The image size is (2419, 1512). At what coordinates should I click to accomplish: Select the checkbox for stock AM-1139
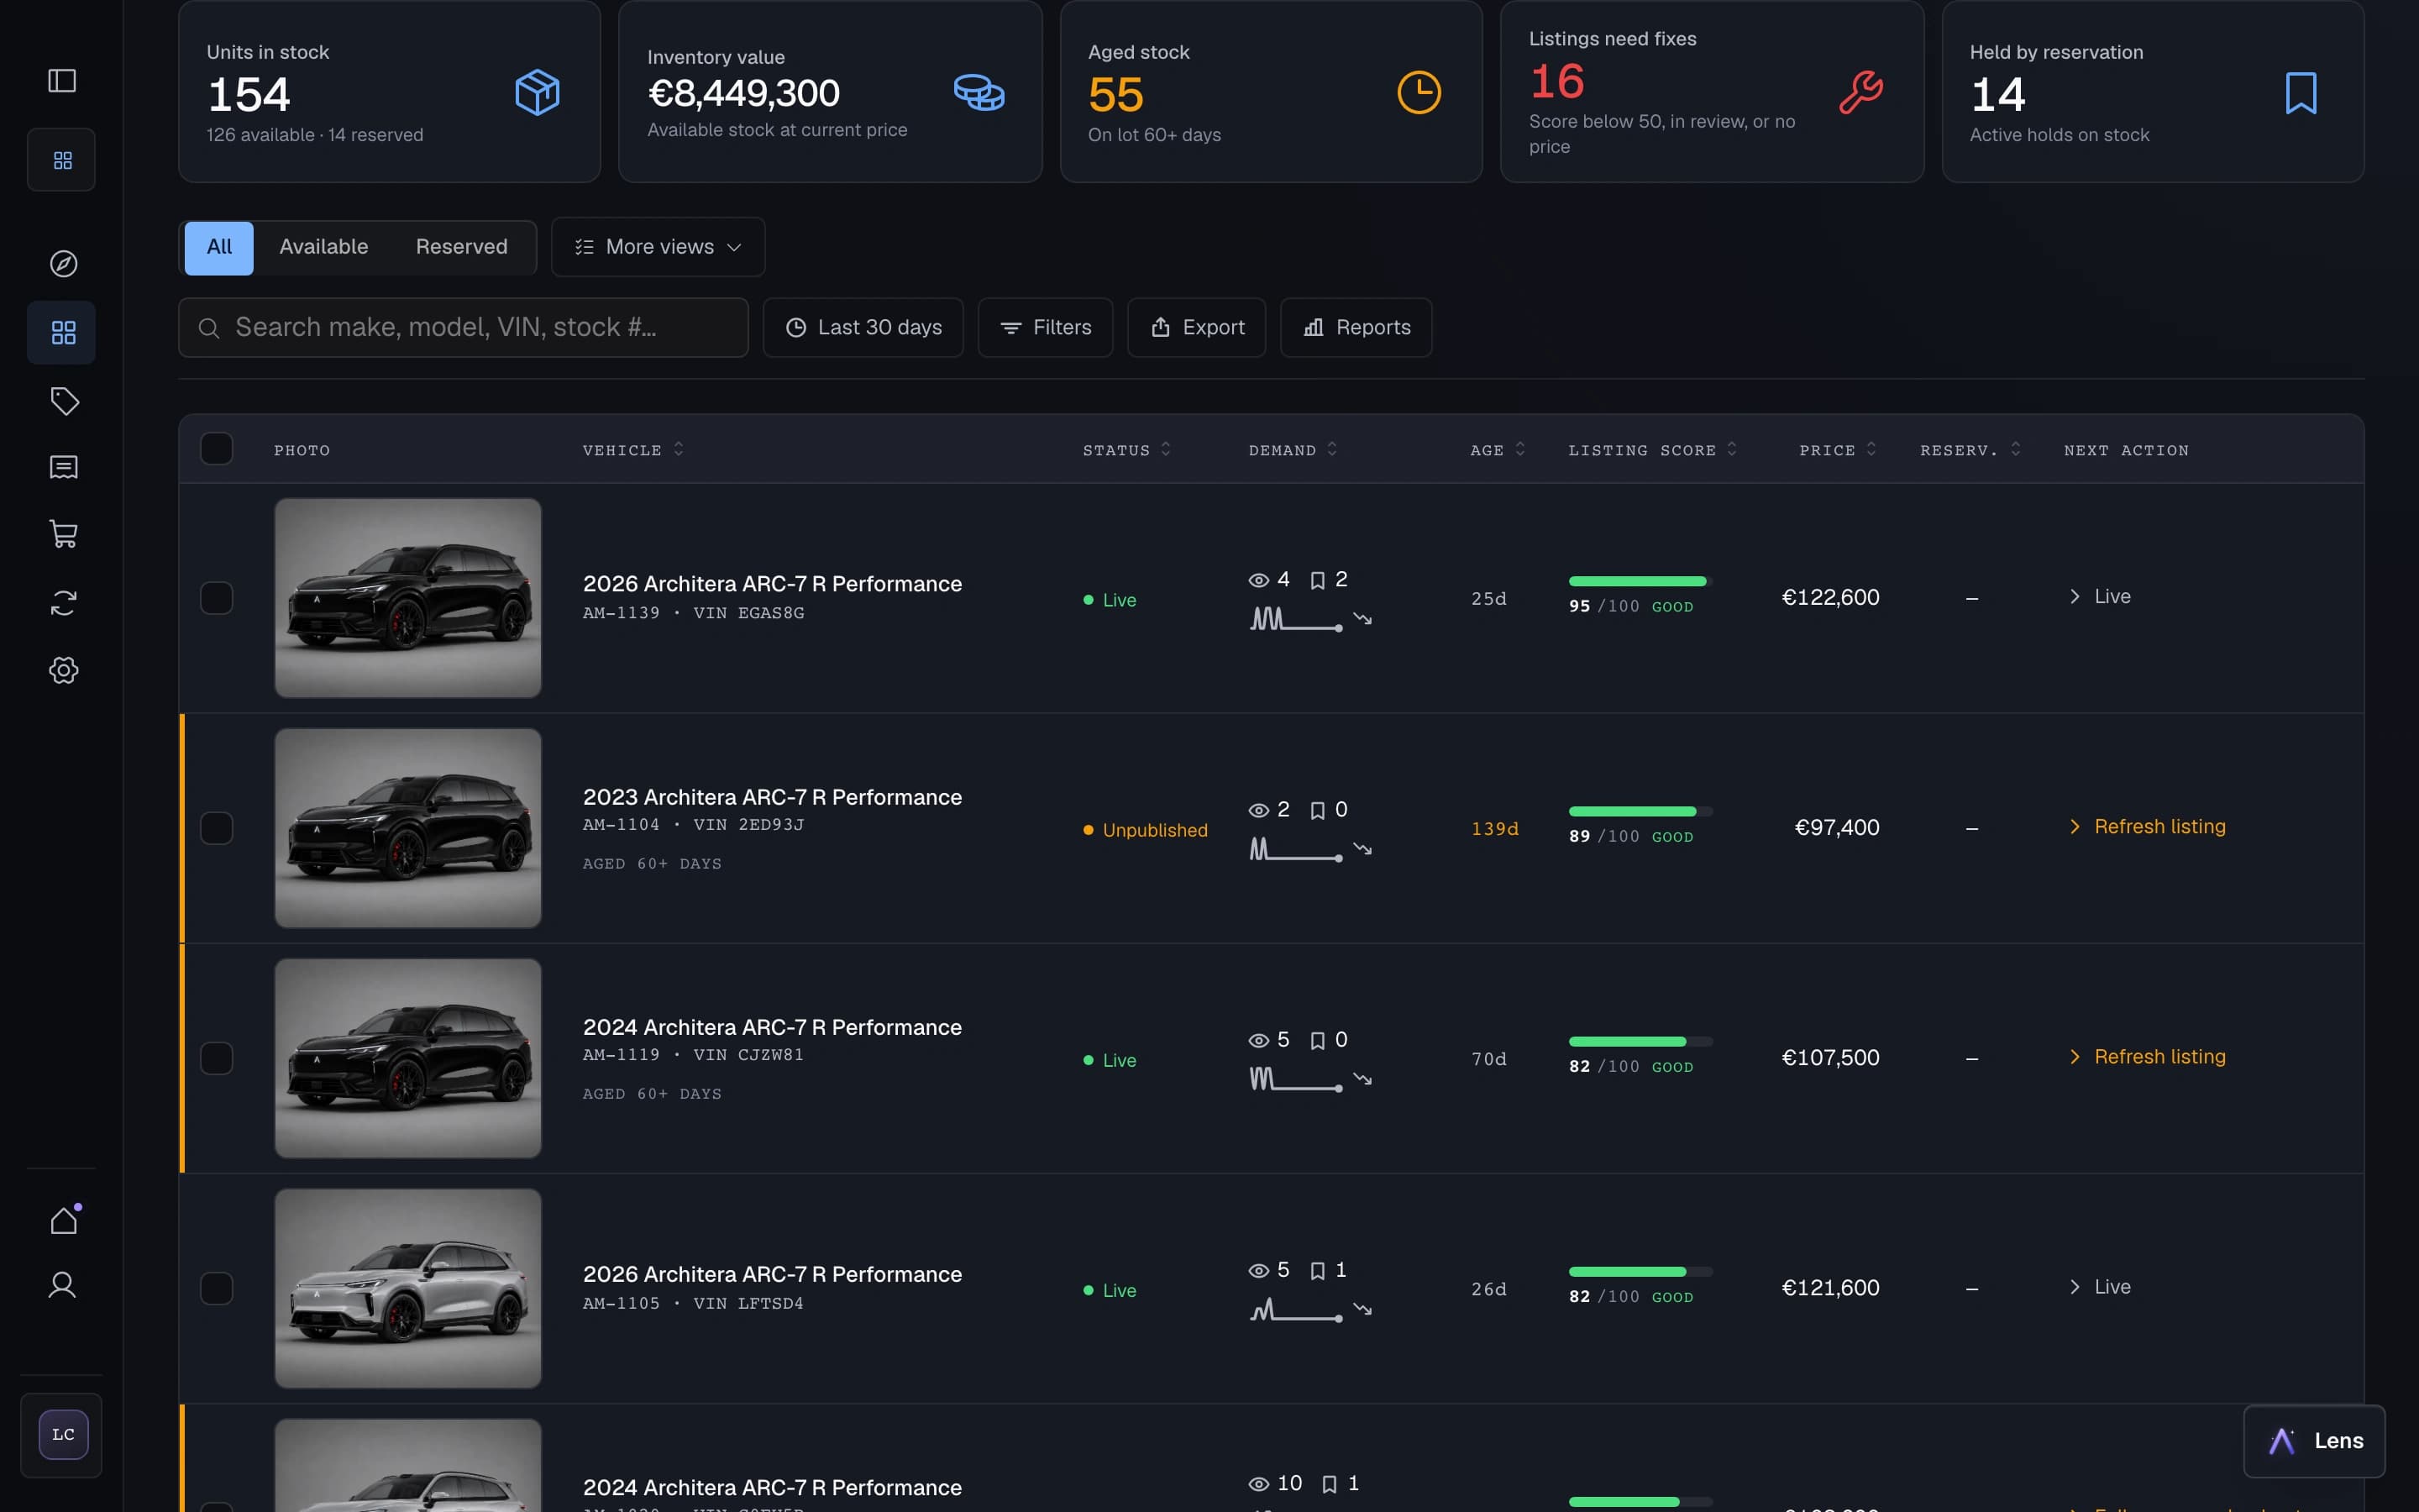tap(216, 598)
